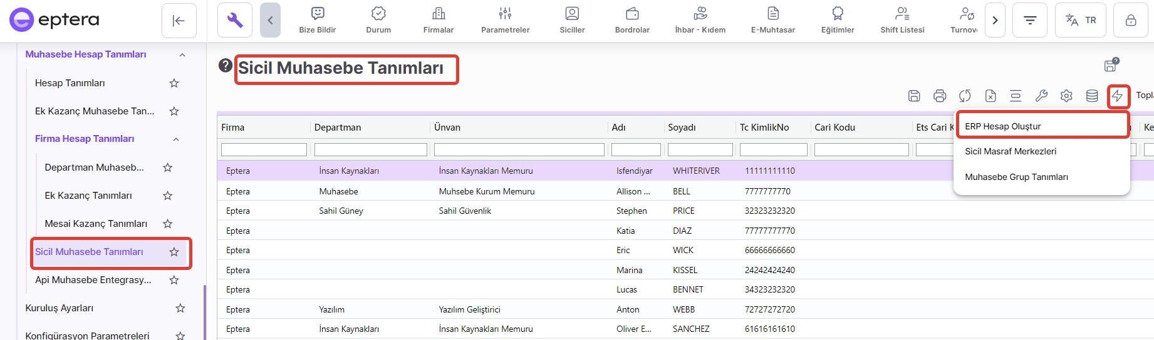Choose Muhasebe Grup Tanımları from menu
Screen dimensions: 1154x340
pos(1016,177)
